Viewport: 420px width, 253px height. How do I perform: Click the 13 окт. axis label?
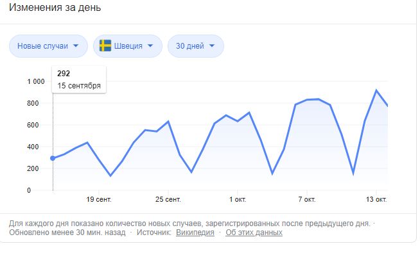click(376, 199)
